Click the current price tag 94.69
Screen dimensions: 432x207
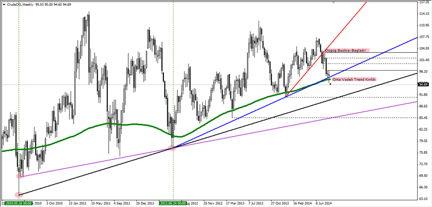point(423,84)
